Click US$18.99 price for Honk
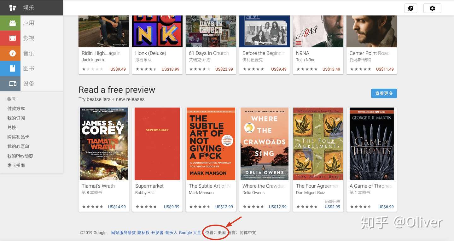This screenshot has height=241, width=454. coord(171,69)
